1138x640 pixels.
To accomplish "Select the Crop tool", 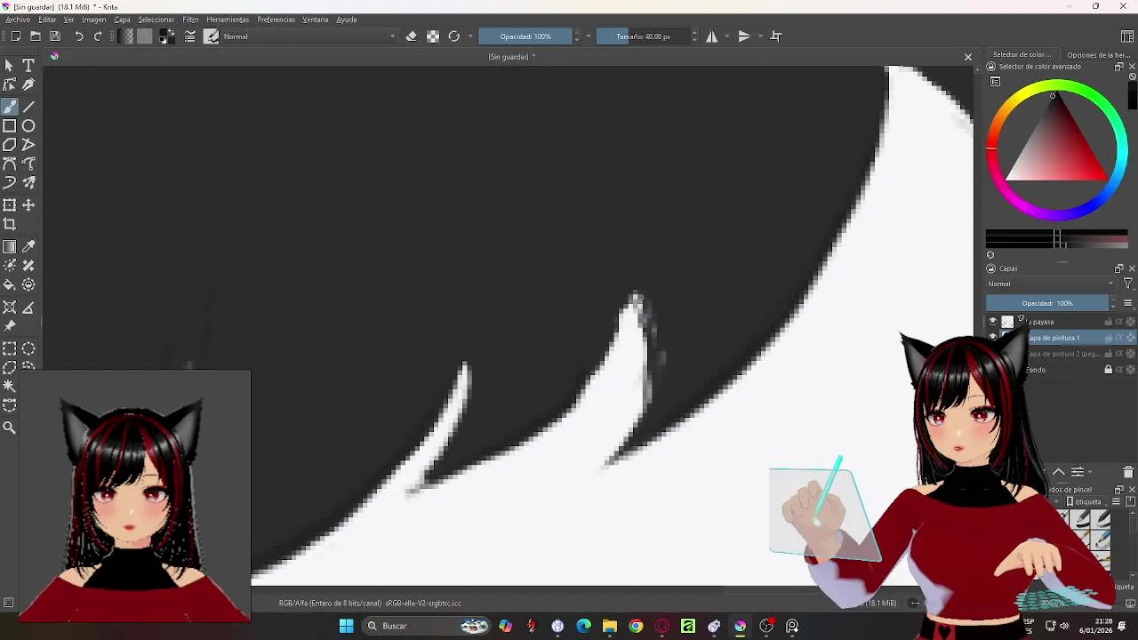I will pos(10,224).
